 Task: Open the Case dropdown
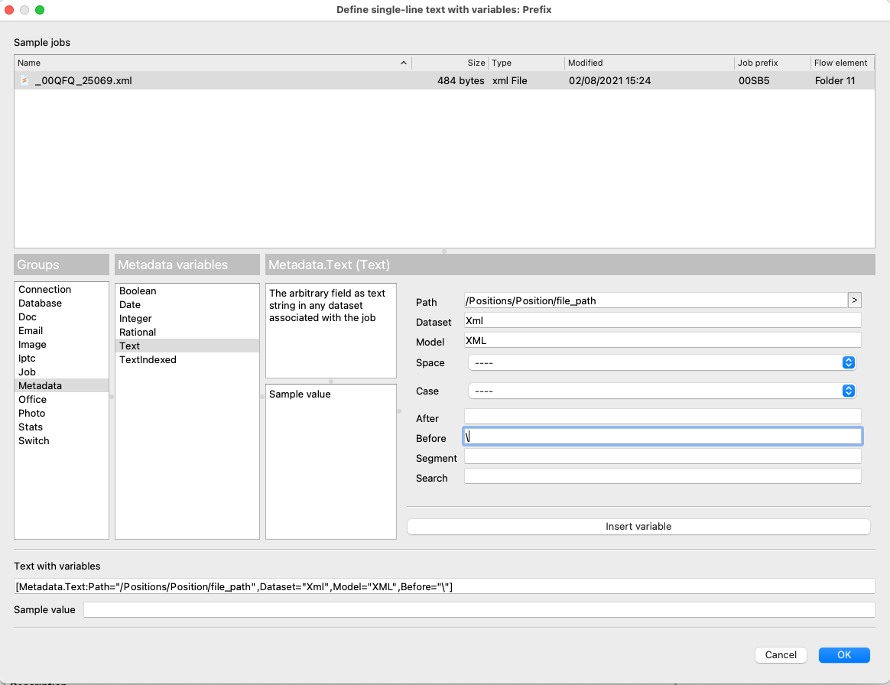point(661,391)
